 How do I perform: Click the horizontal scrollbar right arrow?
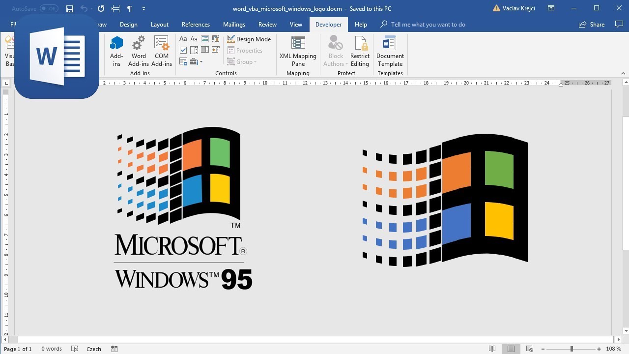[619, 339]
